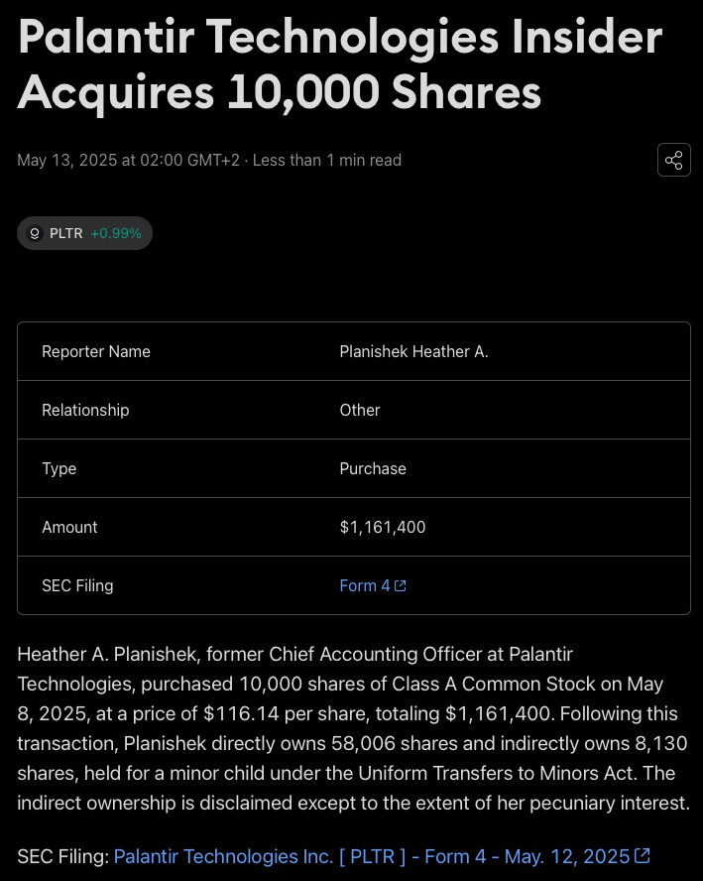Click the Palantir logo icon in ticker chip
Viewport: 703px width, 881px height.
pos(35,233)
